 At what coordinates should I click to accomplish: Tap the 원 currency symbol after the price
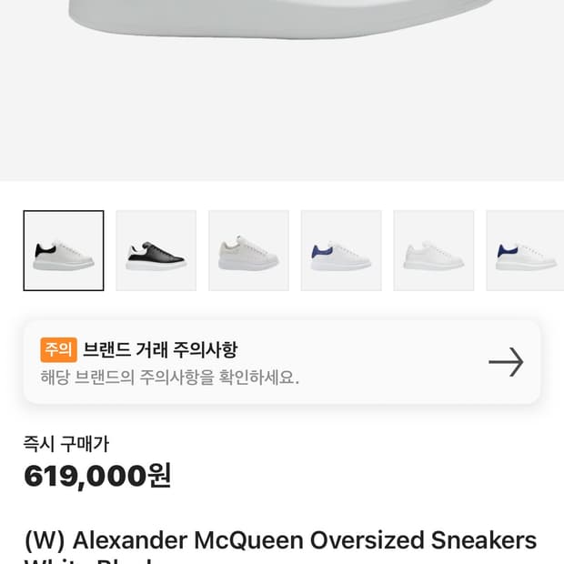[161, 475]
